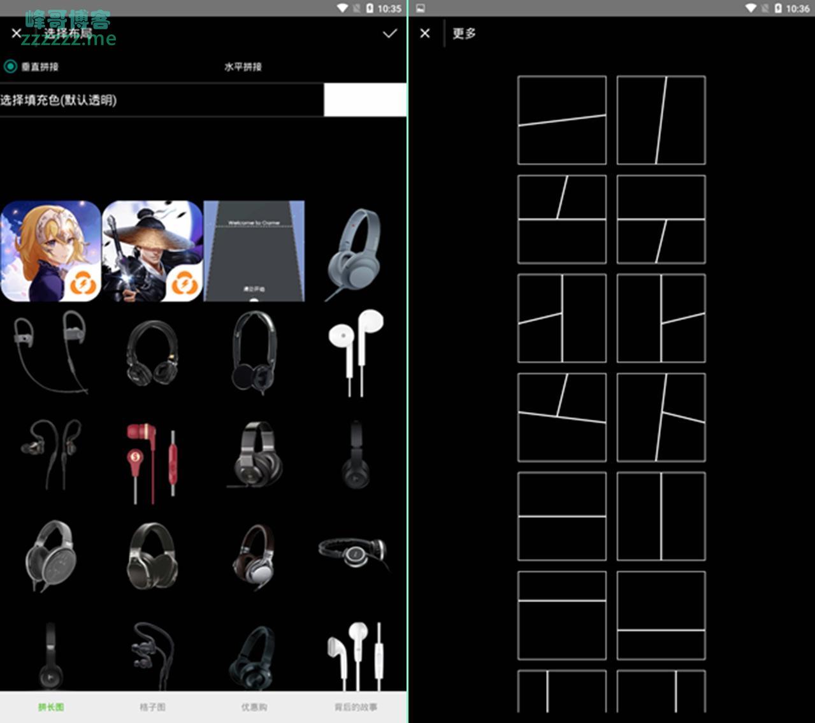Pick the white earbuds with inline remote
Screen dimensions: 815x723
356,656
